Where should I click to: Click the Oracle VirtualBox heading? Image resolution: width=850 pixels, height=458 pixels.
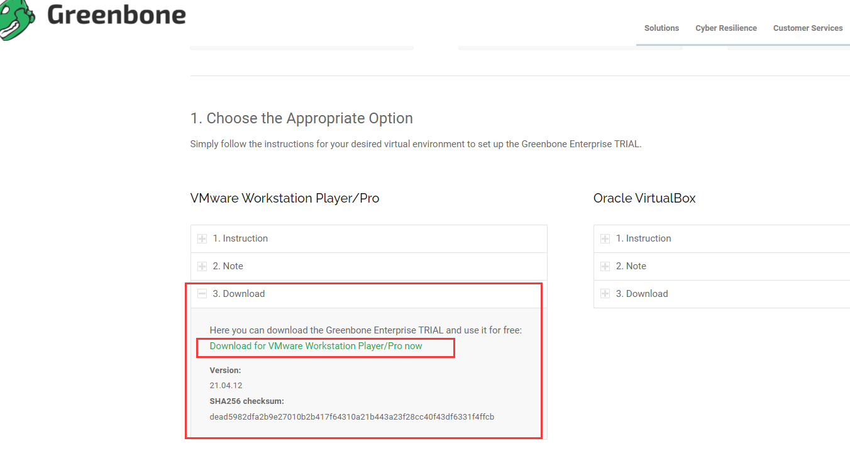[x=644, y=198]
